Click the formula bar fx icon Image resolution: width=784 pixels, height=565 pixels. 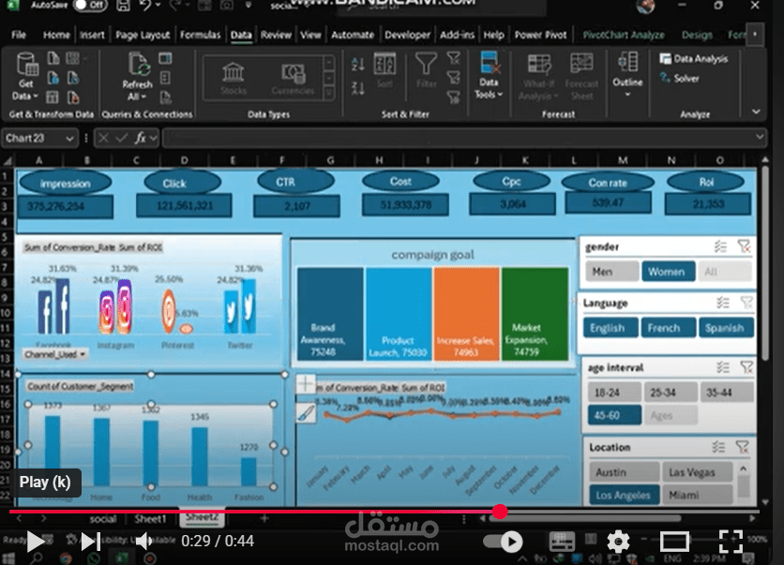click(x=141, y=138)
